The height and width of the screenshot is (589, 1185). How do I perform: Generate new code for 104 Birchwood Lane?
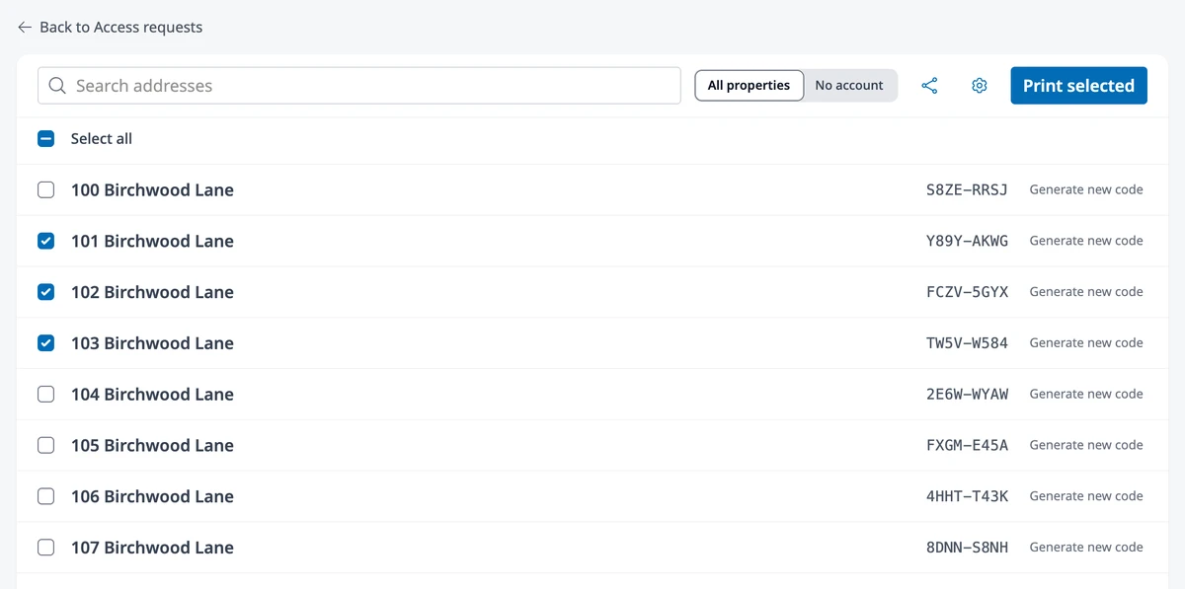click(1086, 394)
